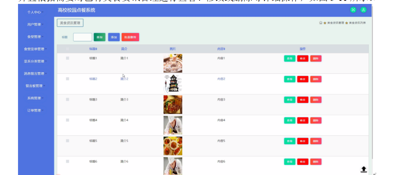The width and height of the screenshot is (396, 175).
Task: Open the 标题4 chef image thumbnail
Action: (173, 125)
